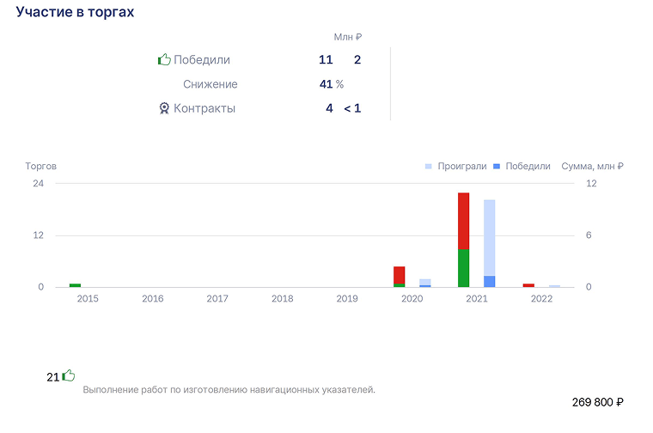Select the green 2015 bar
The width and height of the screenshot is (653, 433).
[x=75, y=285]
